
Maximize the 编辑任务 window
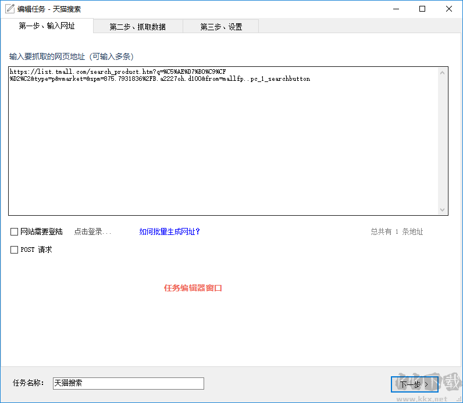pos(422,9)
